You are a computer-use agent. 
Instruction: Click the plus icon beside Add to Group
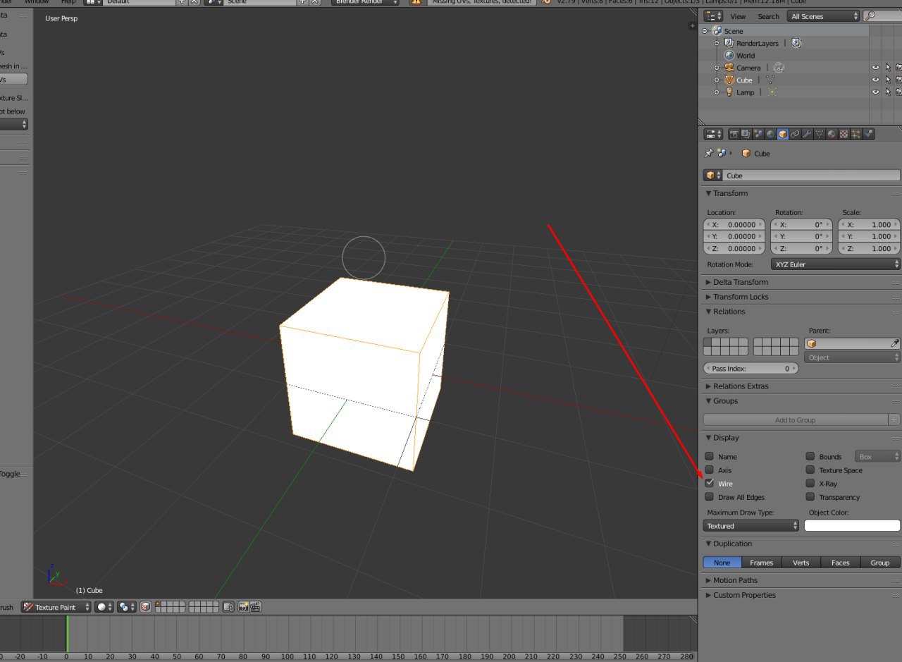coord(894,419)
